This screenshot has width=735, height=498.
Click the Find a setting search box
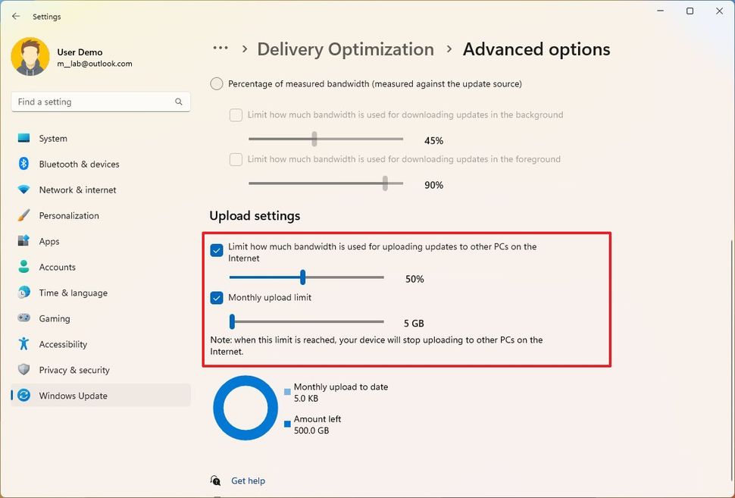coord(100,101)
